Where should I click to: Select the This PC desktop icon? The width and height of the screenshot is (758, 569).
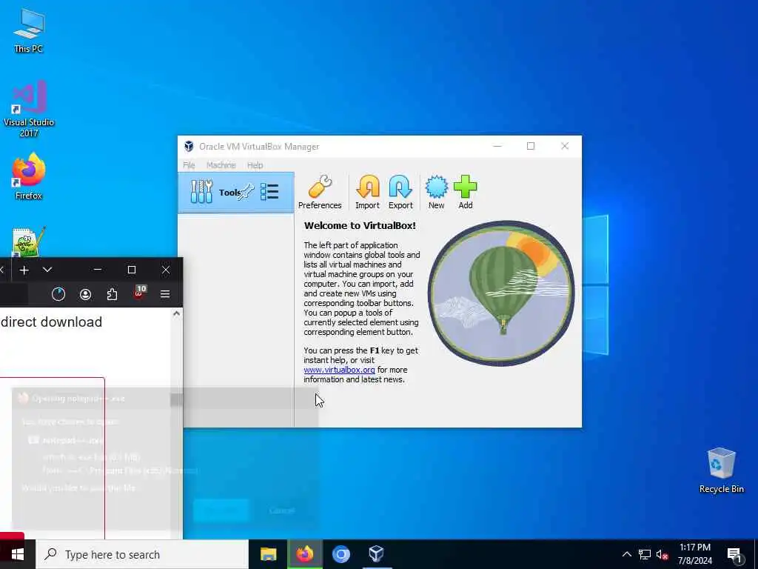[x=29, y=30]
